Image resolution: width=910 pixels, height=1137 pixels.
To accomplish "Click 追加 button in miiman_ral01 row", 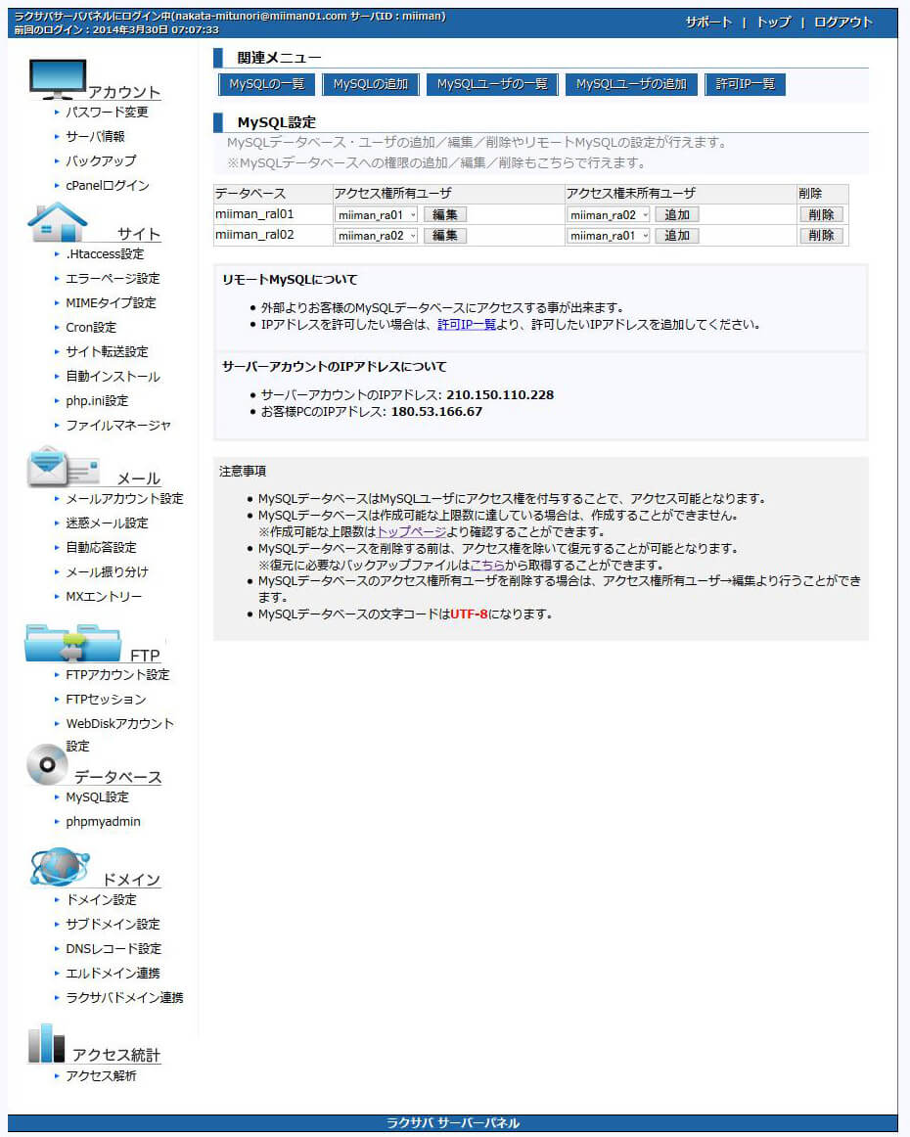I will (x=677, y=214).
